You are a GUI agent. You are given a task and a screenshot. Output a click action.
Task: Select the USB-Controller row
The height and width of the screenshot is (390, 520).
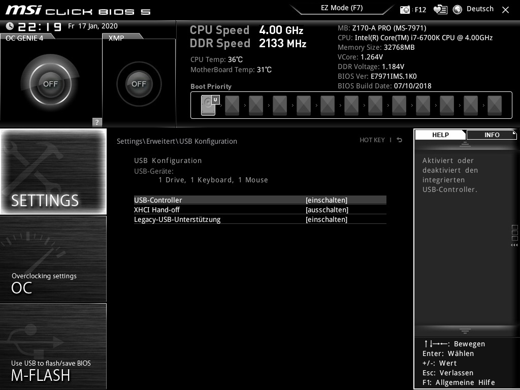[x=260, y=200]
